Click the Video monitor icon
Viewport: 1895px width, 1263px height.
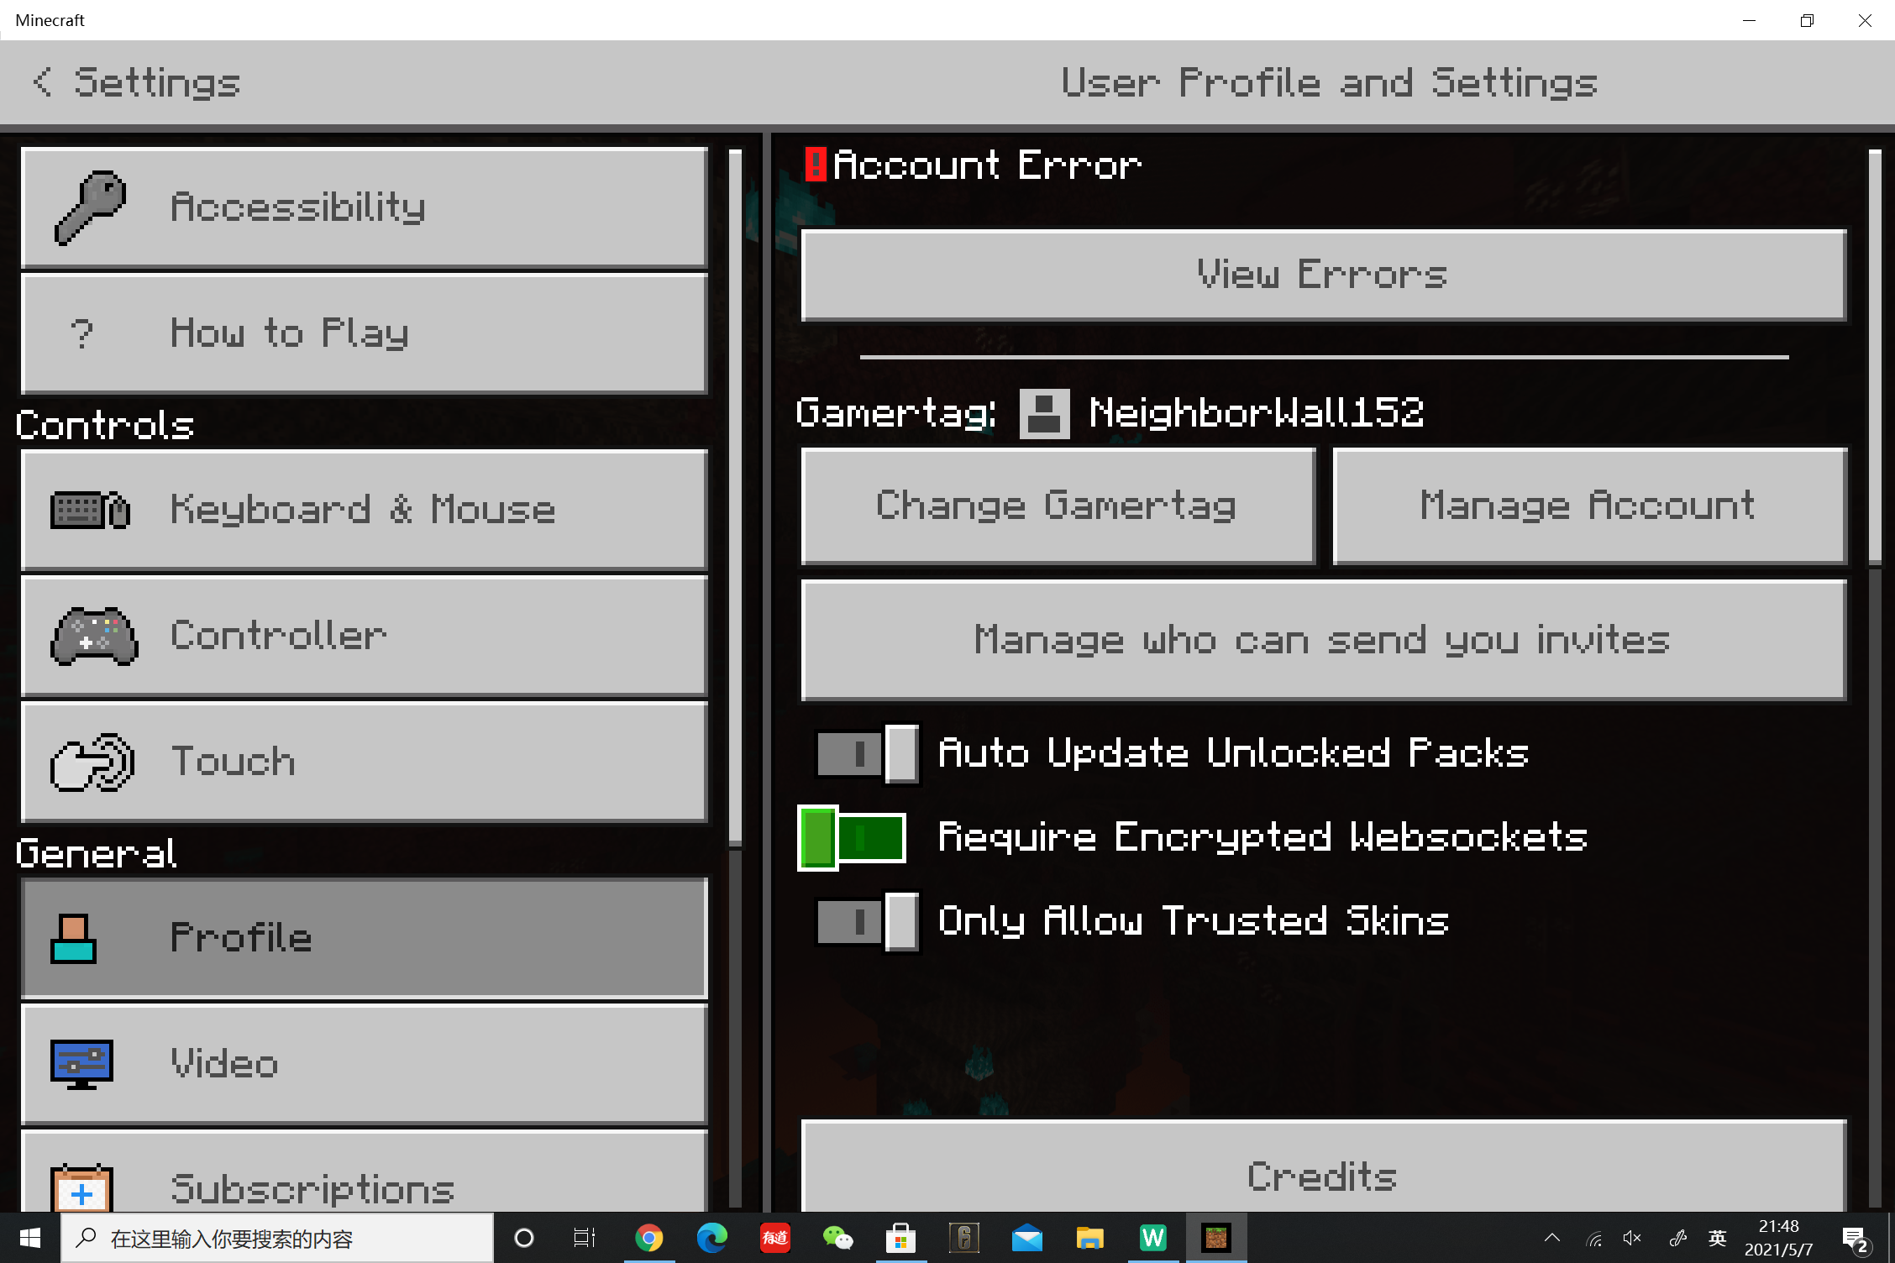tap(81, 1064)
